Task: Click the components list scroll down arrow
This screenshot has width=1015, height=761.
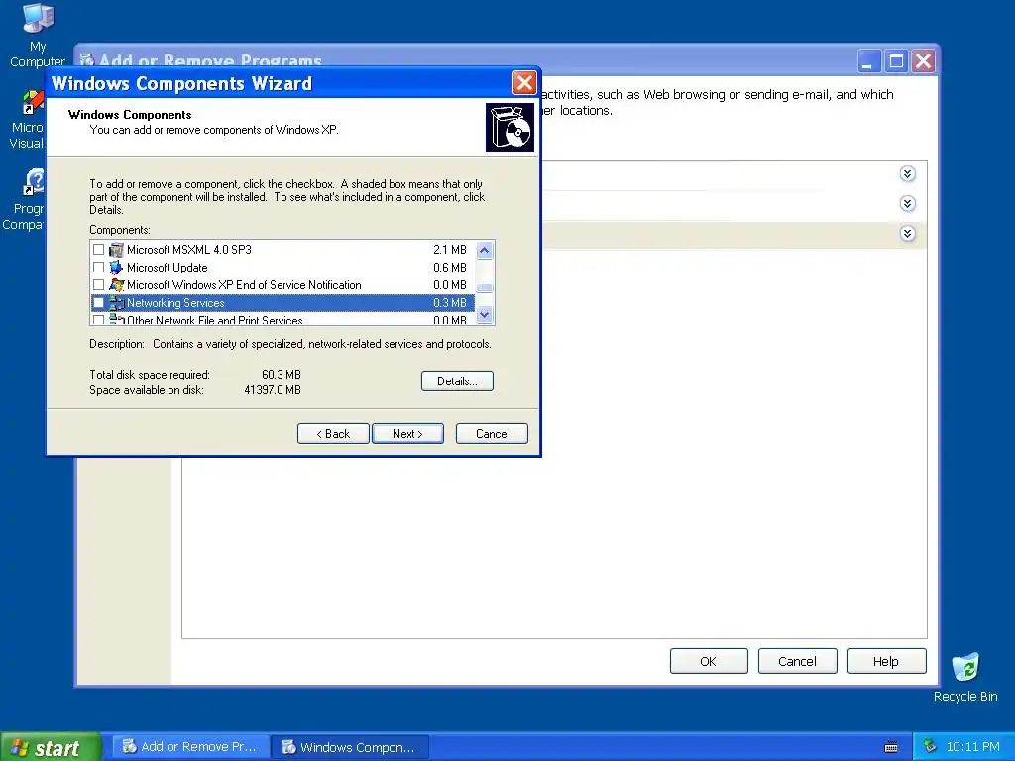Action: [x=484, y=315]
